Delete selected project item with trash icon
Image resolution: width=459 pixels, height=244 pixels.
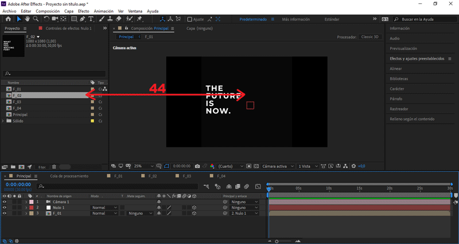click(x=54, y=167)
